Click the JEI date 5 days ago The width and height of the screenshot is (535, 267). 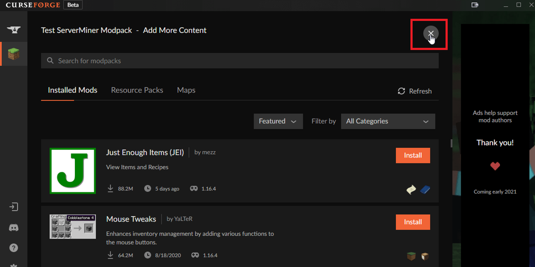[x=167, y=189]
